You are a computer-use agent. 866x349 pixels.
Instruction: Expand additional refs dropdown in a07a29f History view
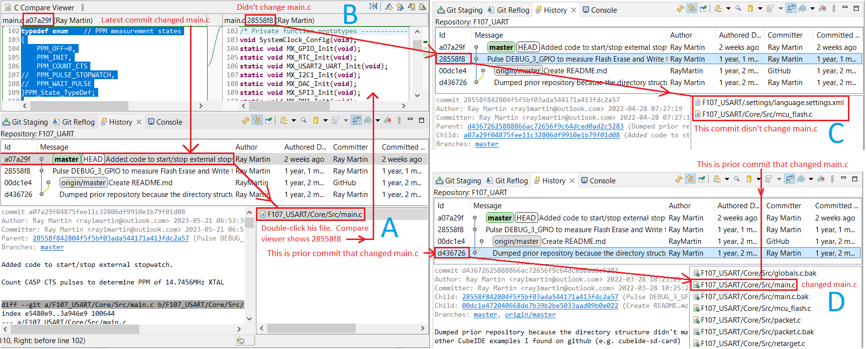378,120
